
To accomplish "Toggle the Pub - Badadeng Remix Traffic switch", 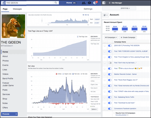I will click(110, 97).
